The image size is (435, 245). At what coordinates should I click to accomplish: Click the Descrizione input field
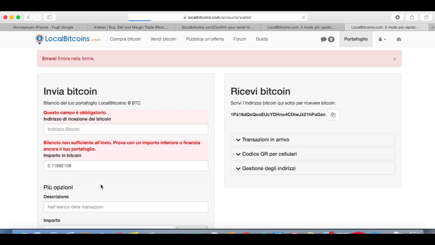pyautogui.click(x=126, y=207)
